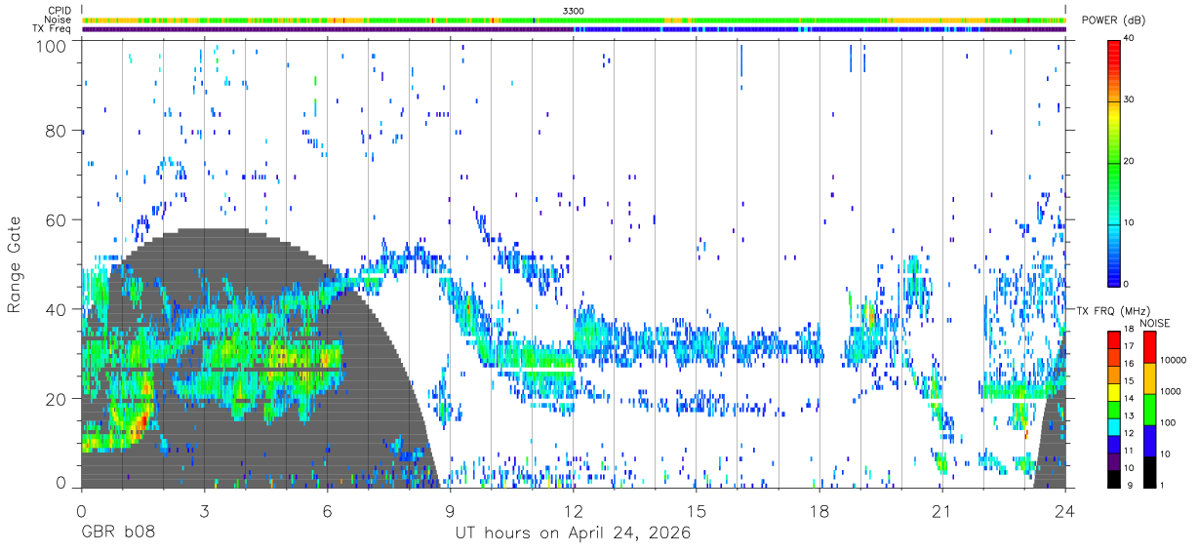Click the UT hours on April 24, 2026 title

(573, 533)
